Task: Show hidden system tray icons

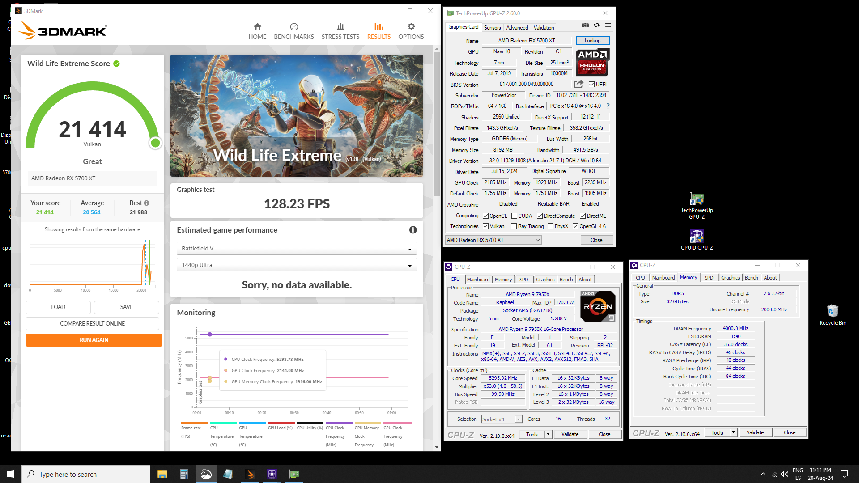Action: (x=763, y=474)
